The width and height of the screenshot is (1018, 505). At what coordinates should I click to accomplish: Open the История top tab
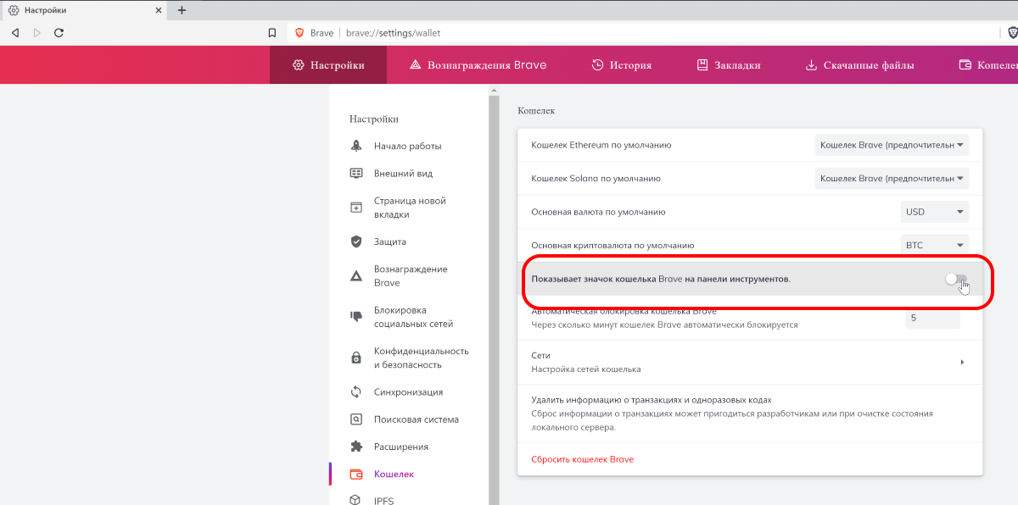[621, 64]
